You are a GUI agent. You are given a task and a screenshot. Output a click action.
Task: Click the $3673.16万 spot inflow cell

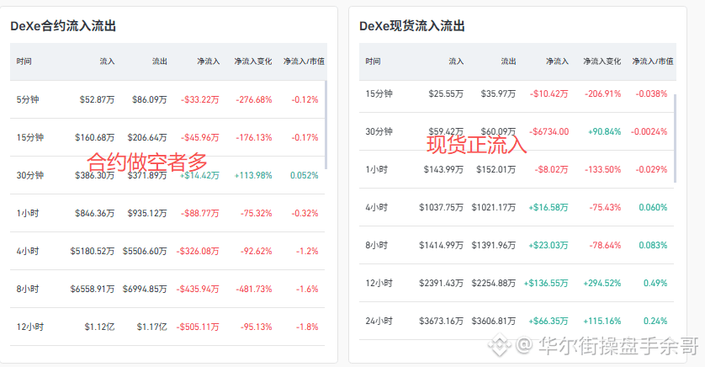pos(441,322)
